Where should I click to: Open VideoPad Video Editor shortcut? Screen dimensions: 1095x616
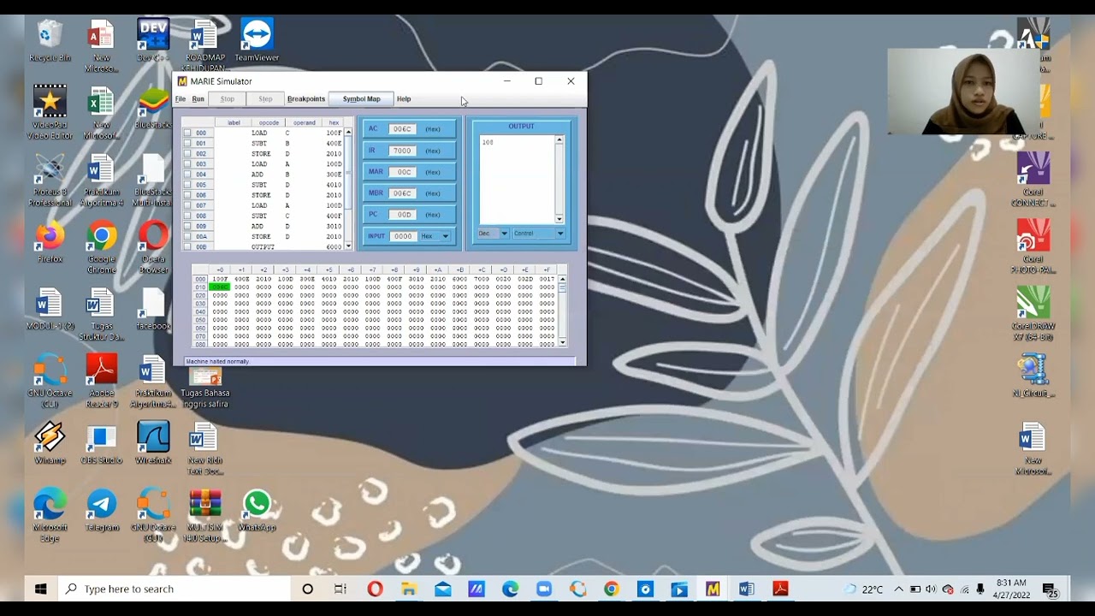(x=50, y=113)
